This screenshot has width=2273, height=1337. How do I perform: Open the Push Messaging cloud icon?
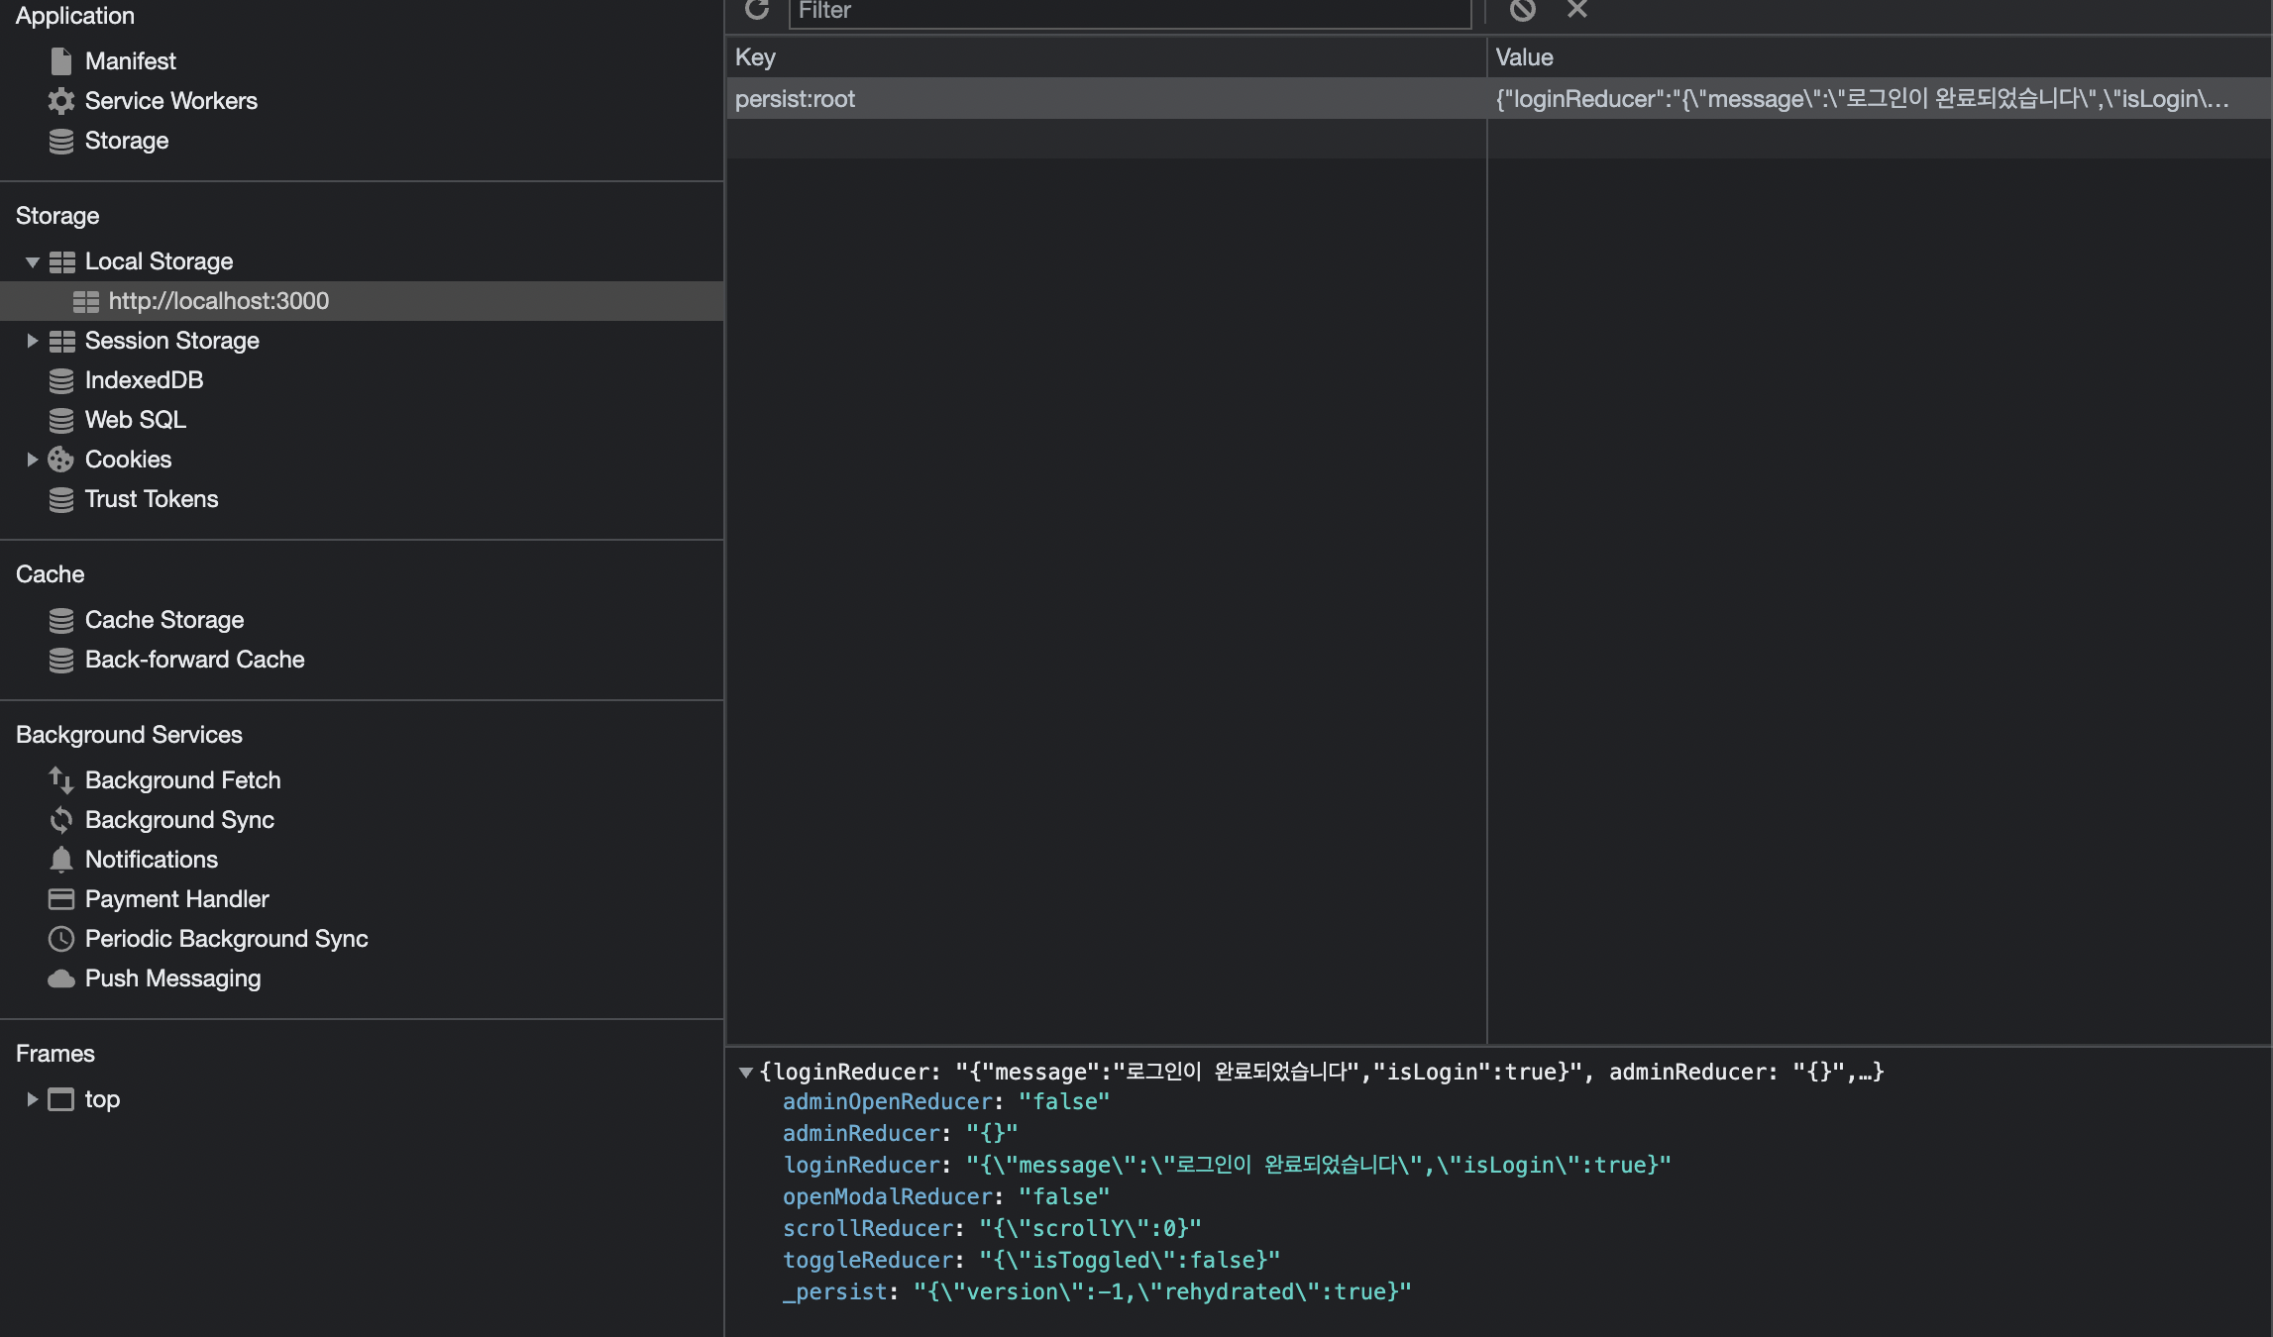(x=61, y=978)
